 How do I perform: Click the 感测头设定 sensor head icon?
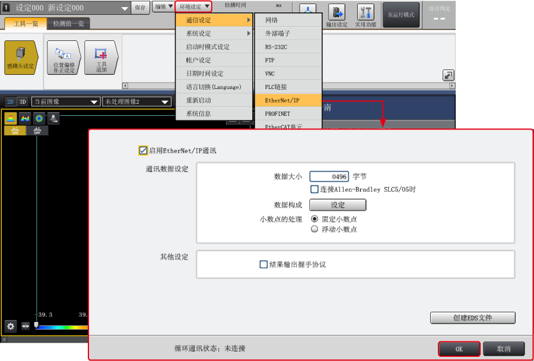click(x=20, y=58)
